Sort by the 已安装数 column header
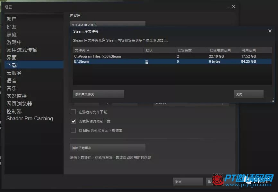Screen dimensions: 278x192 click(192, 50)
